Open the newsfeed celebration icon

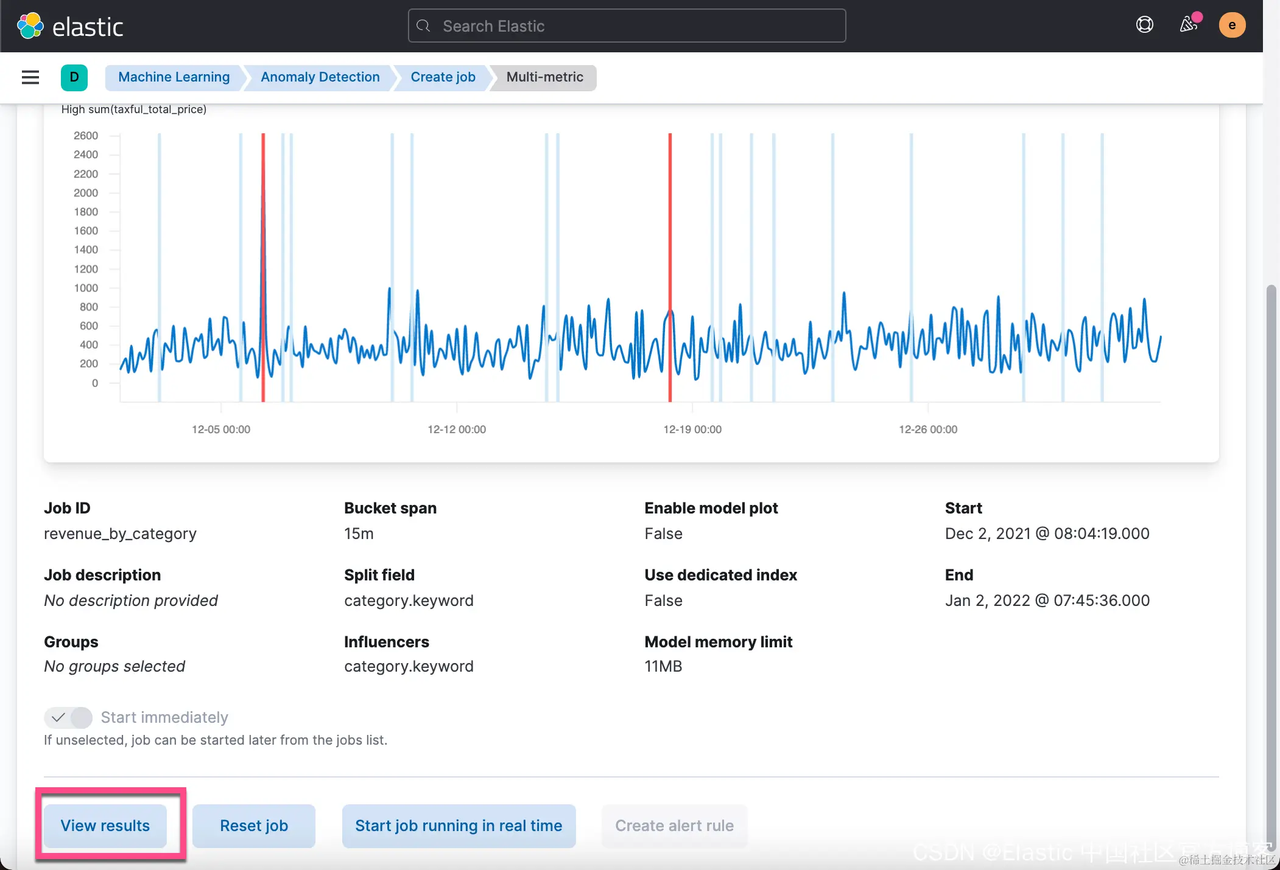(x=1188, y=25)
